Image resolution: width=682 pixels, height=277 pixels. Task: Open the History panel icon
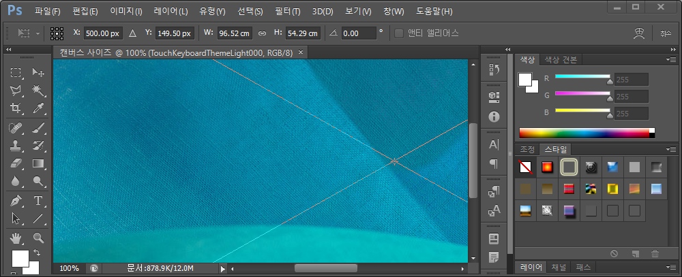(x=494, y=69)
